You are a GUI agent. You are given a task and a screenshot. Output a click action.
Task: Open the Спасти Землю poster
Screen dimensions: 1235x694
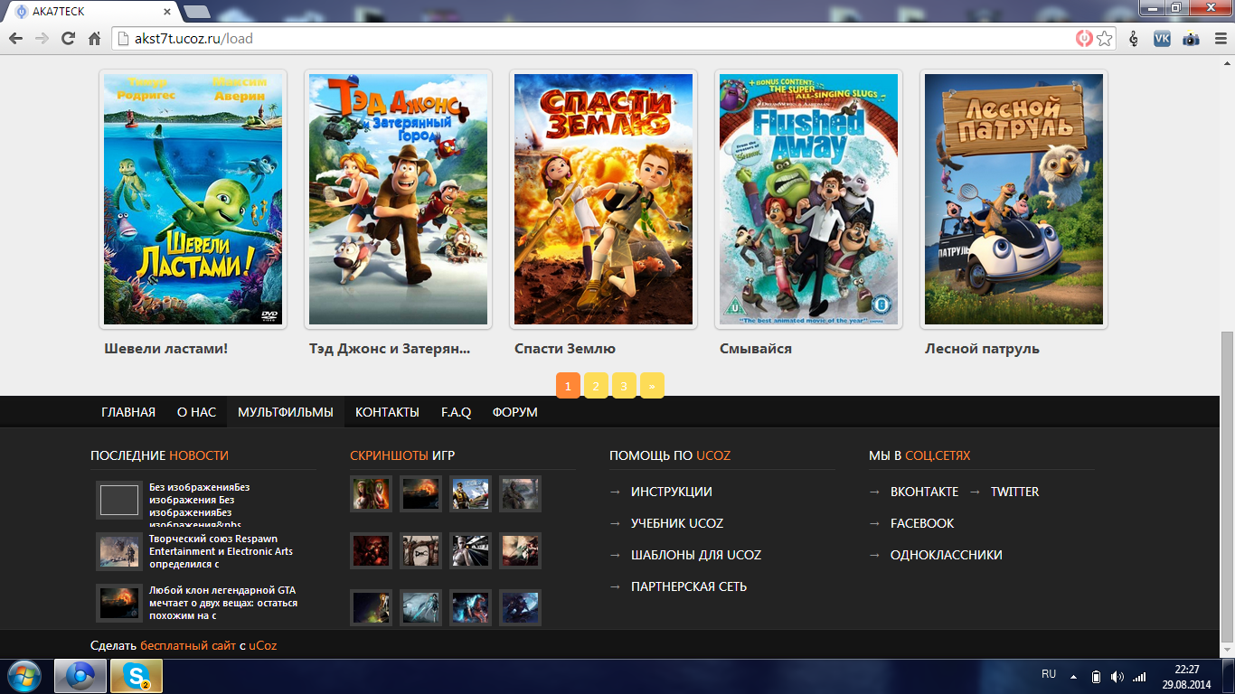coord(603,199)
